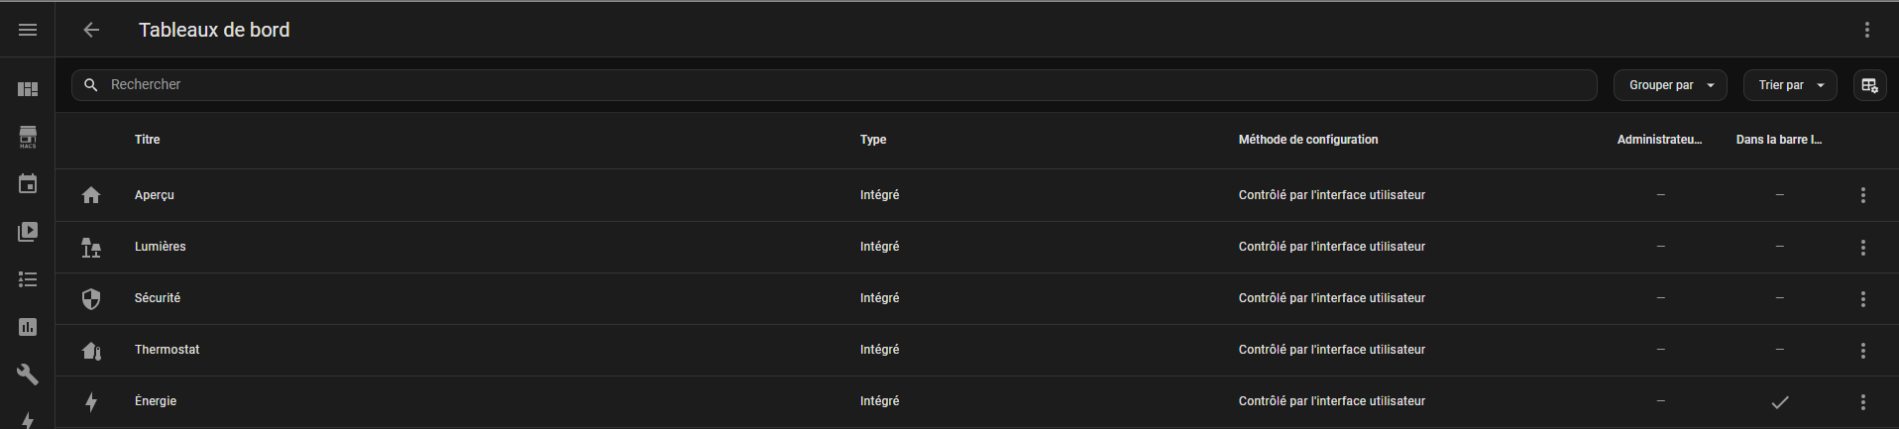
Task: Open the wrench tools sidebar icon
Action: tap(28, 375)
